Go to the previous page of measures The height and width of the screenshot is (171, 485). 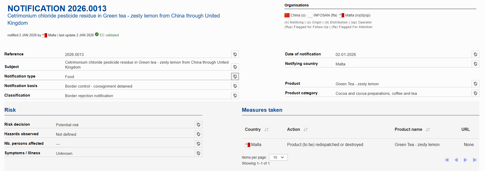456,160
